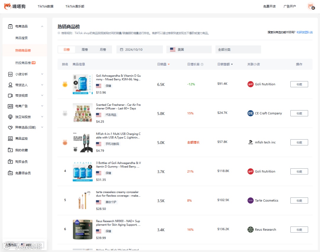The image size is (320, 252).
Task: Click 广告开户 link in header
Action: (289, 6)
